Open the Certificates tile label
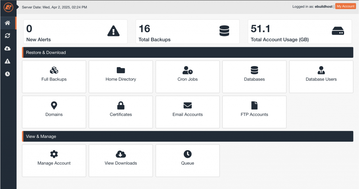Image resolution: width=359 pixels, height=189 pixels. pyautogui.click(x=121, y=114)
